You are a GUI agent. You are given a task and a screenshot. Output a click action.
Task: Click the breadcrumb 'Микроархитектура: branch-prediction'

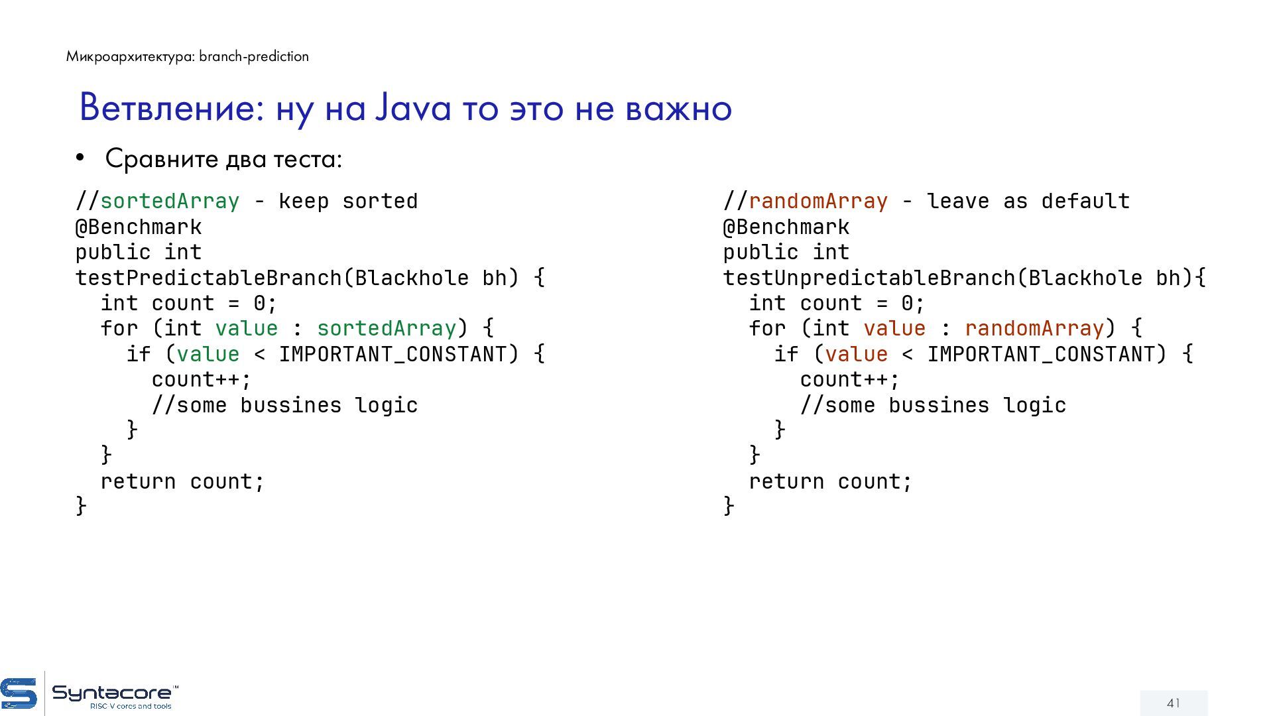point(188,56)
